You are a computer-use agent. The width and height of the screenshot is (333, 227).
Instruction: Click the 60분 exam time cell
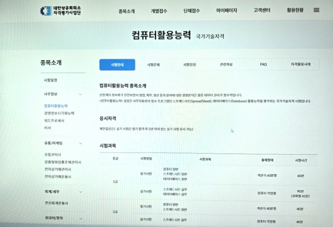[301, 176]
